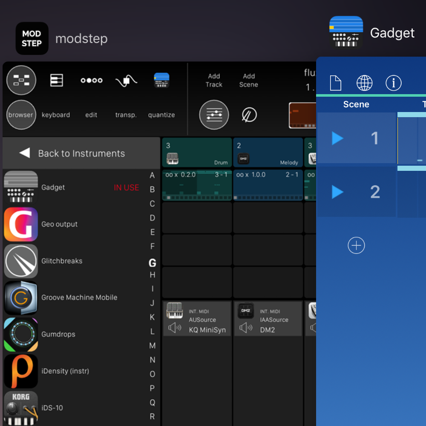
Task: Jump to letter P in index
Action: click(153, 388)
